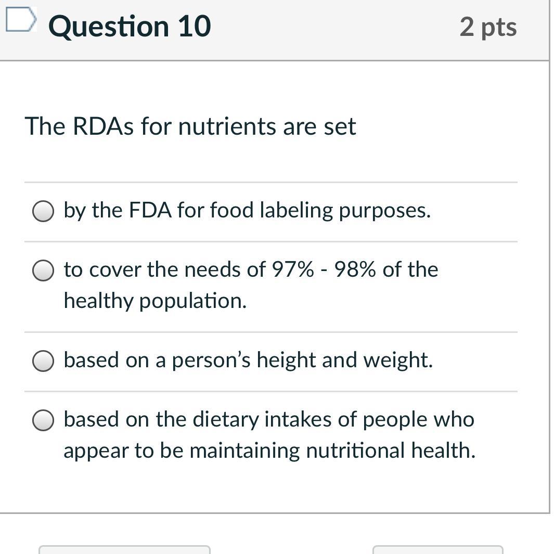Click the answer line 'to cover the needs of 97% - 98% of the'

click(x=251, y=269)
